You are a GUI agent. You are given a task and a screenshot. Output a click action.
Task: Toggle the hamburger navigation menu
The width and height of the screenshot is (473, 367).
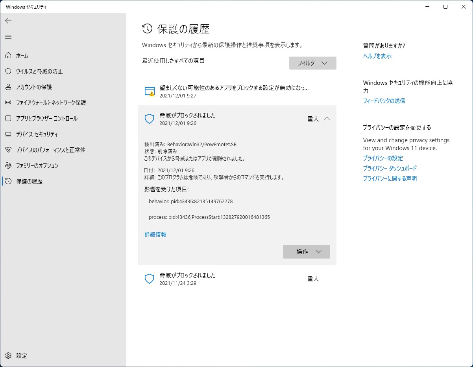pos(8,37)
